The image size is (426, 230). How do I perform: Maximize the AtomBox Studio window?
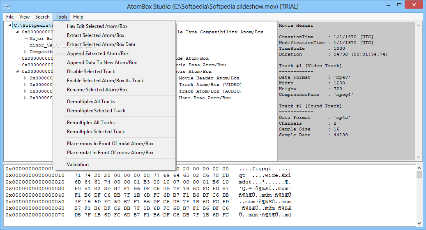click(399, 5)
